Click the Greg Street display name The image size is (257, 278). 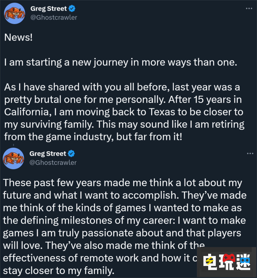click(49, 8)
